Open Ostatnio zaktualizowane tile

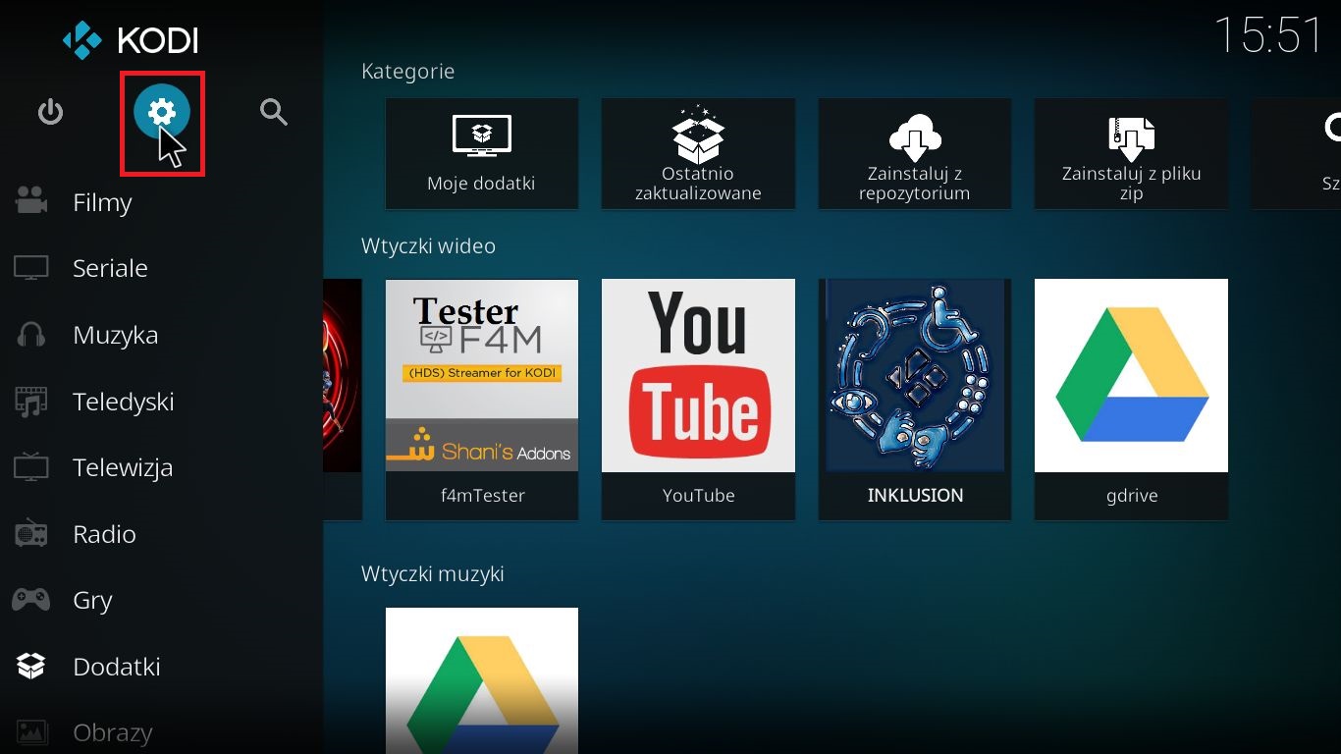(x=698, y=153)
